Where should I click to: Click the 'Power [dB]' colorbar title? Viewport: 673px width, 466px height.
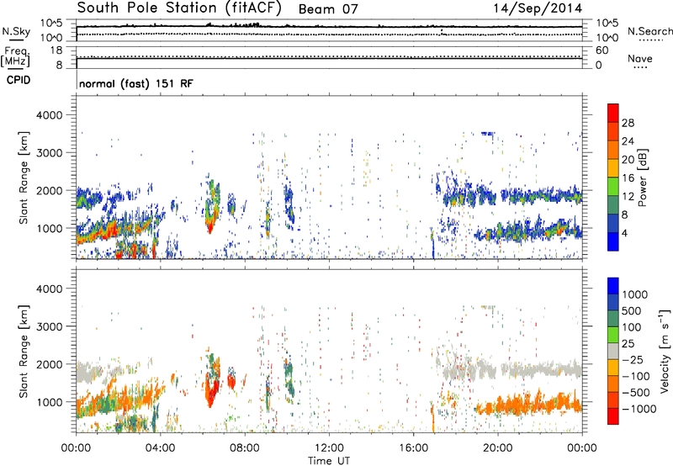(642, 177)
